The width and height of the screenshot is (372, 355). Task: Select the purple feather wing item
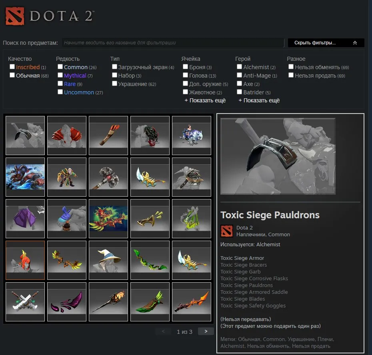(67, 302)
